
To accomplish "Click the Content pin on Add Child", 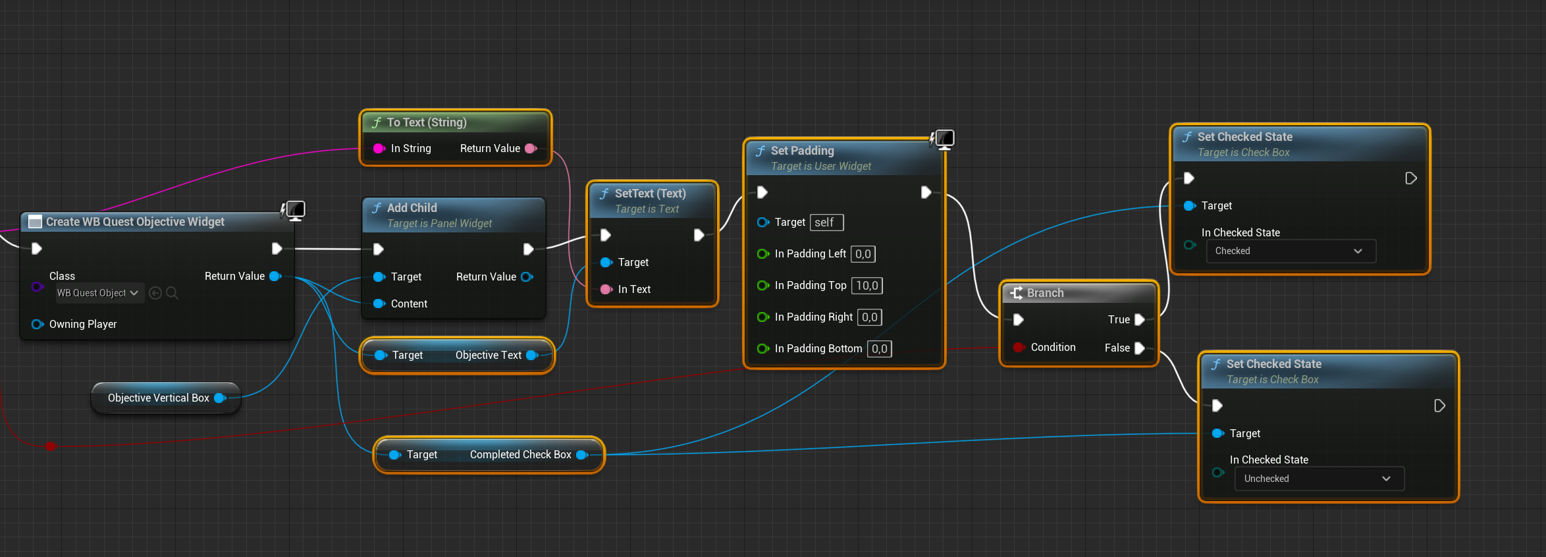I will pyautogui.click(x=379, y=304).
